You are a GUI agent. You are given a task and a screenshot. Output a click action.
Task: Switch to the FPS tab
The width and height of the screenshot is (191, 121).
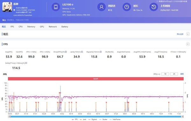click(12, 26)
